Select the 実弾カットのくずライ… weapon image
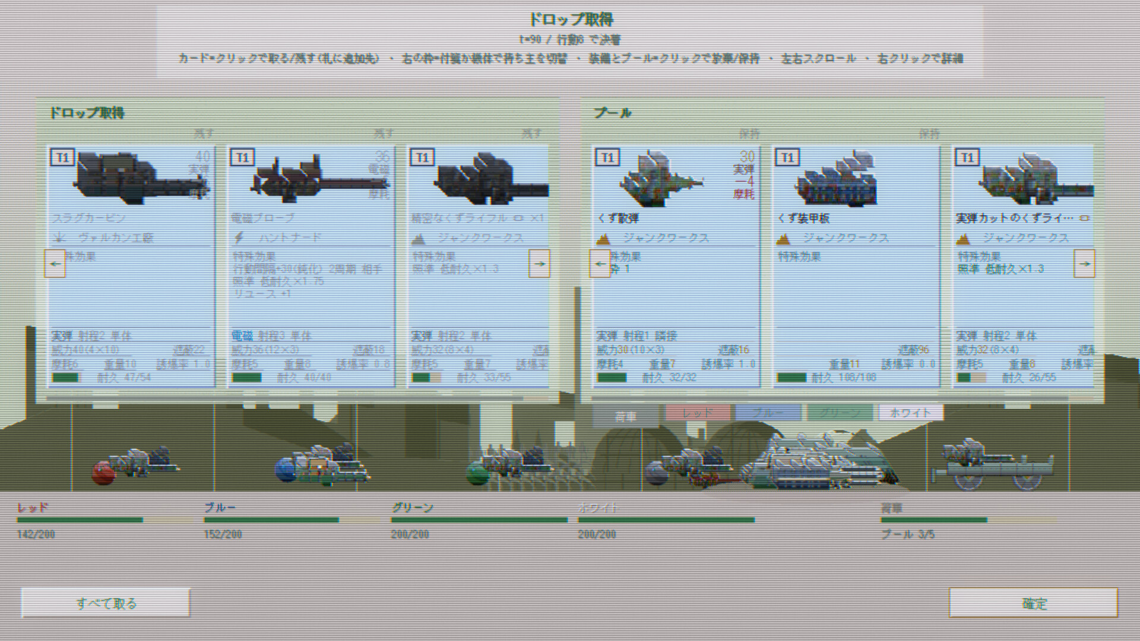Screen dimensions: 1140x641 1035,178
